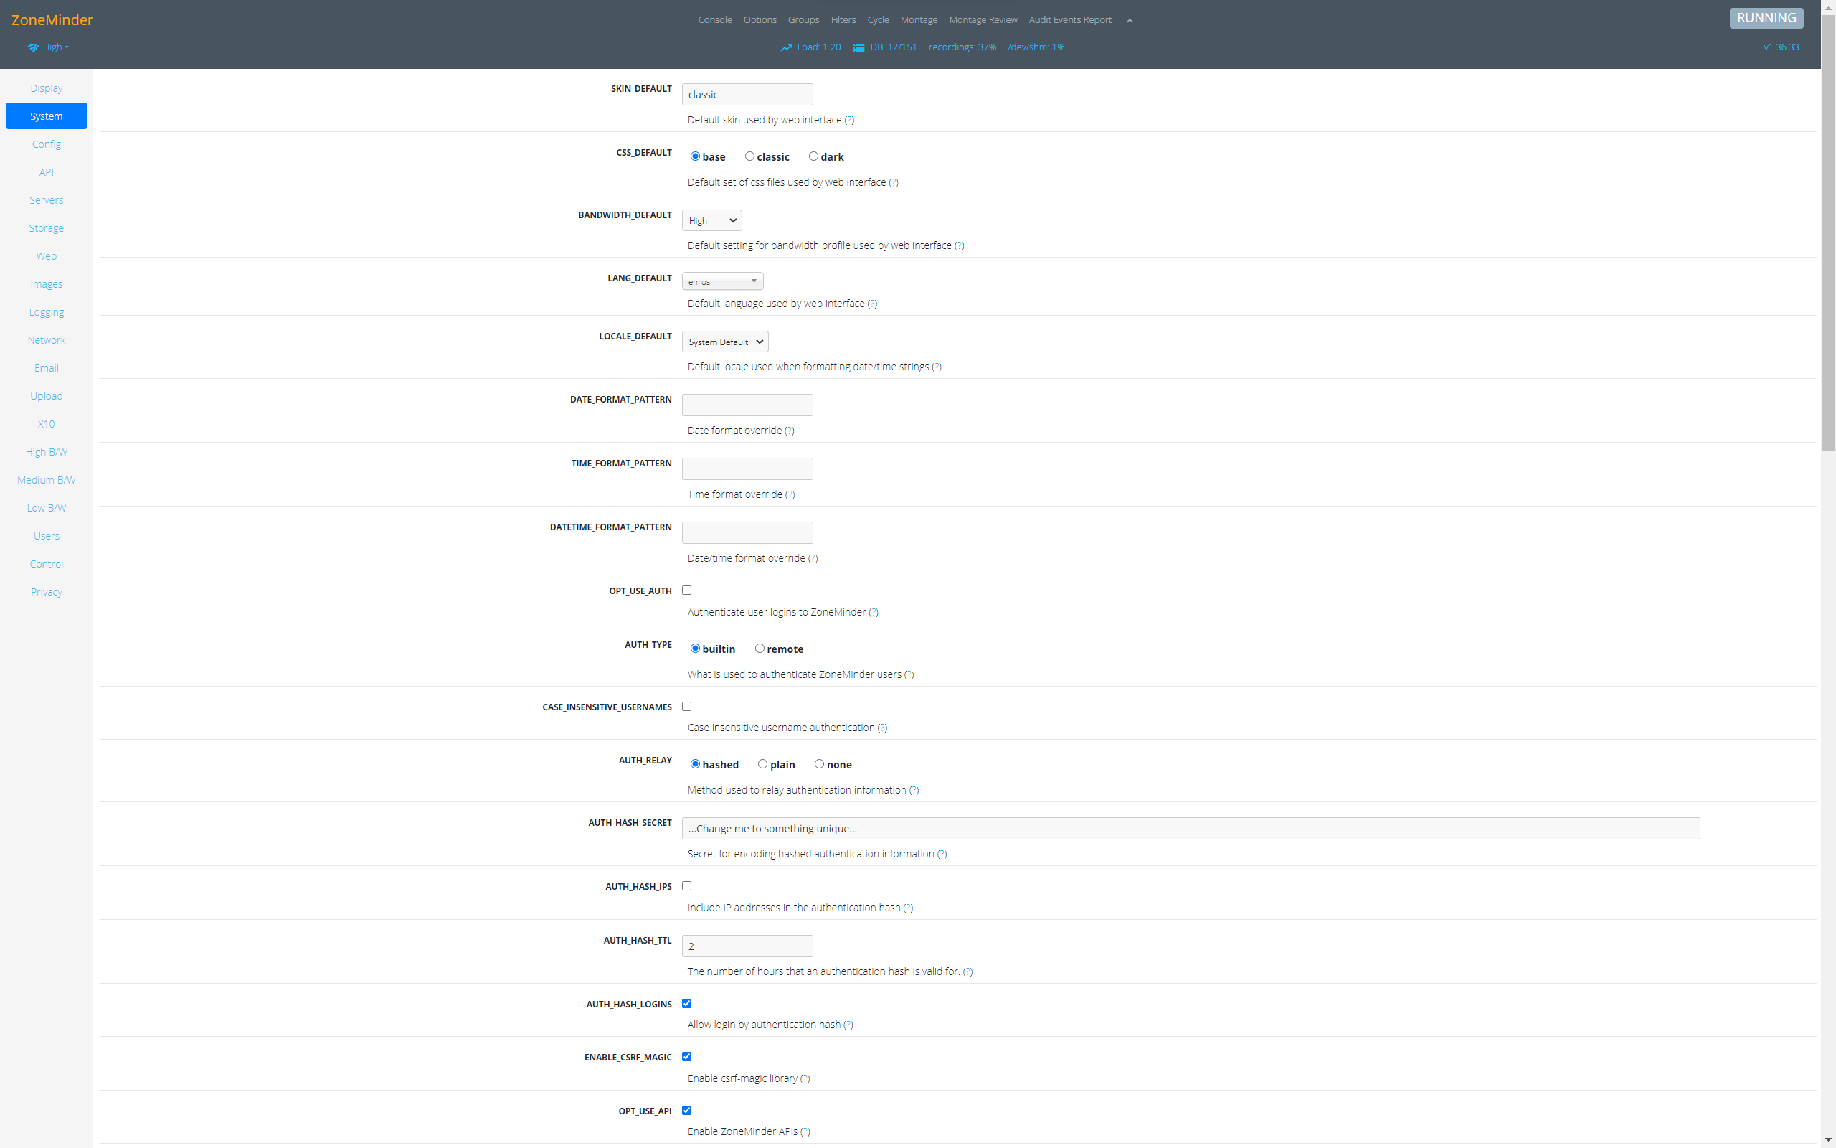Uncheck the ENABLE_CSRF_MAGIC checkbox
Screen dimensions: 1836x1148
pos(686,1056)
